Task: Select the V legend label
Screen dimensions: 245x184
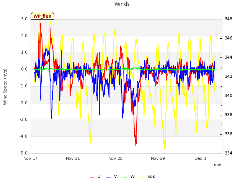Action: point(116,176)
